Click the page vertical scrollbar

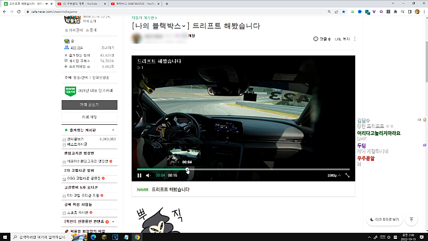click(426, 62)
